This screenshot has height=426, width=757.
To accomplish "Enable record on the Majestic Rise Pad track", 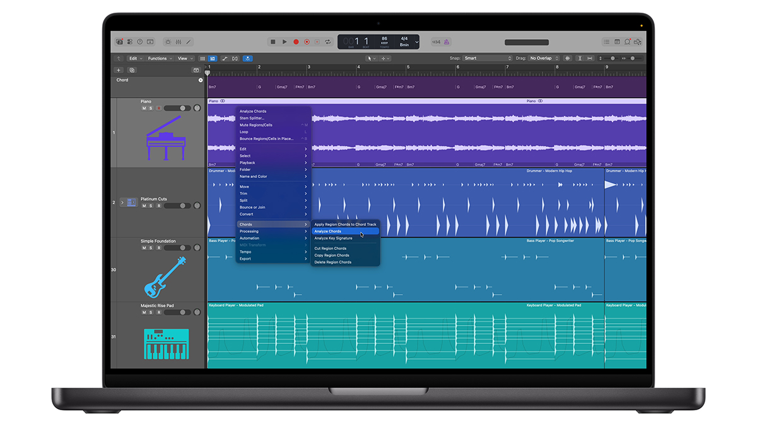I will 158,312.
